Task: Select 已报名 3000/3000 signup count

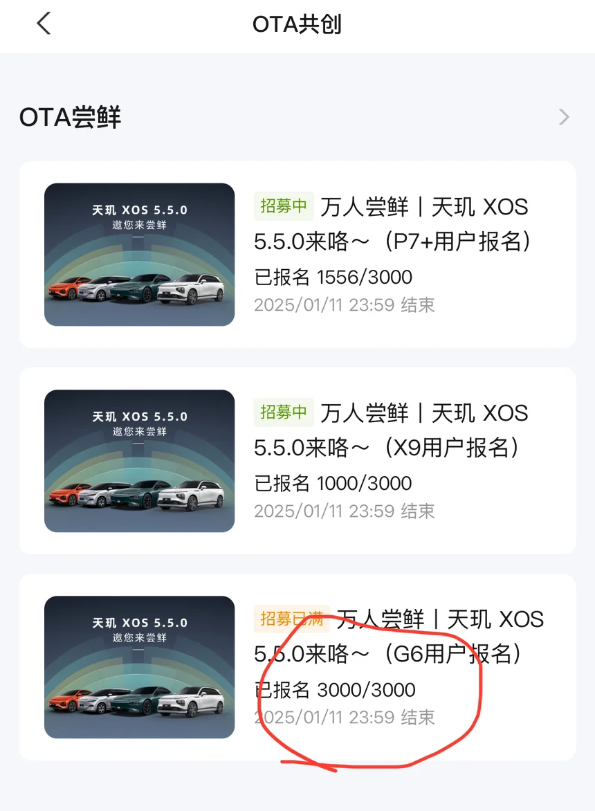Action: point(335,690)
